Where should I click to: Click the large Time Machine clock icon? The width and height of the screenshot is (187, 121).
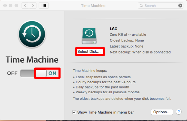[x=32, y=34]
